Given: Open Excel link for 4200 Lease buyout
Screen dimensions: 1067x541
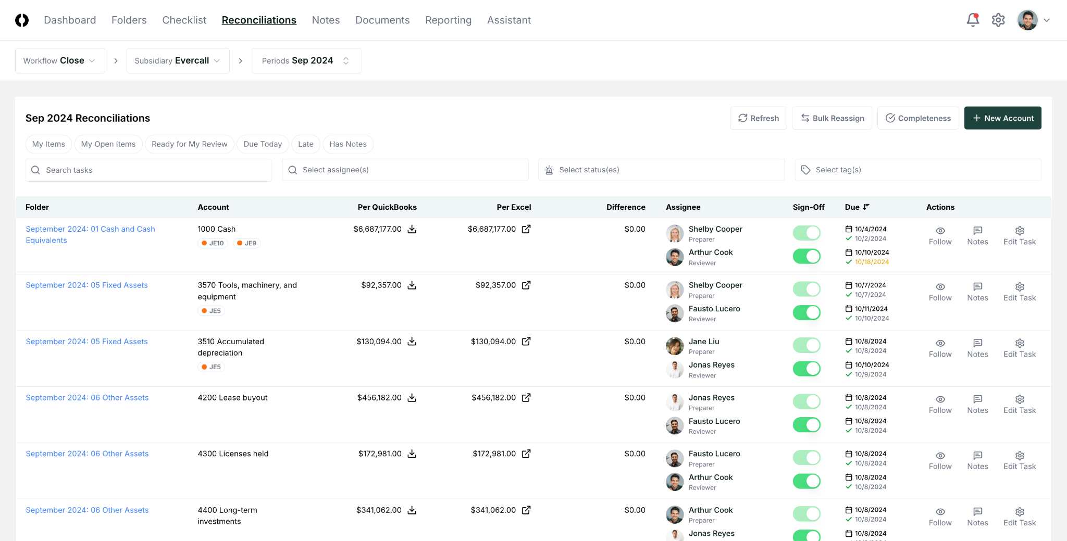Looking at the screenshot, I should coord(526,398).
